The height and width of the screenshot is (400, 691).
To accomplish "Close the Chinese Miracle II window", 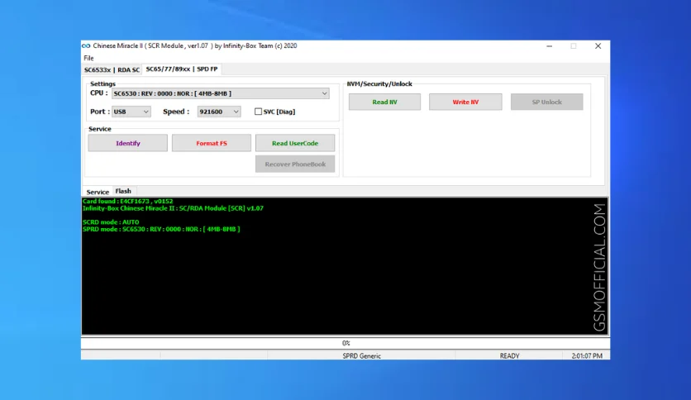I will click(x=598, y=45).
